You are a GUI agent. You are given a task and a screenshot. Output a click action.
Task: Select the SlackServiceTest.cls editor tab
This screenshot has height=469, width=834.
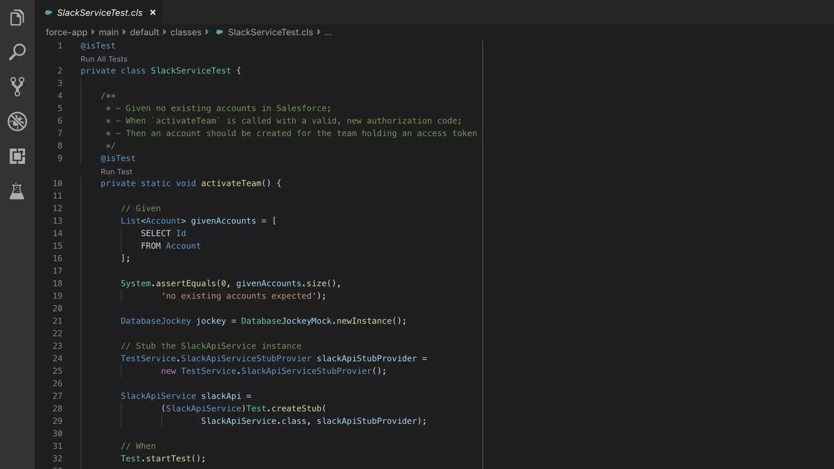click(99, 13)
